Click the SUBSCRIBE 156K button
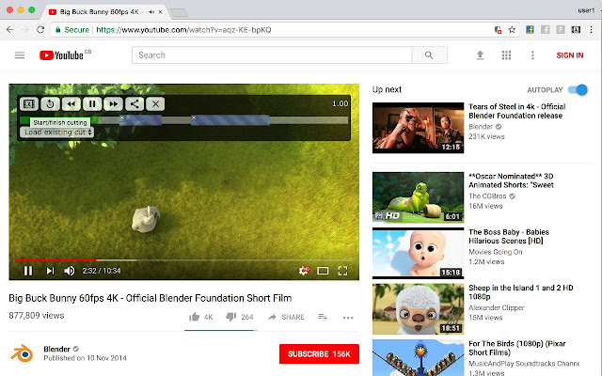The width and height of the screenshot is (602, 376). coord(319,353)
